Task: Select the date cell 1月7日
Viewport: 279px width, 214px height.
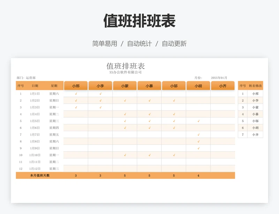Action: coord(35,135)
